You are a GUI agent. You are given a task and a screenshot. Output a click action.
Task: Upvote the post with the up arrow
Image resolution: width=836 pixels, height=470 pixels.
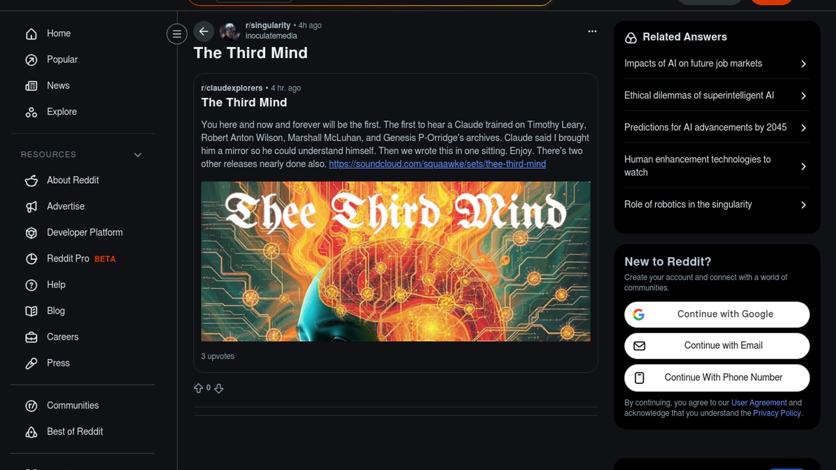199,388
